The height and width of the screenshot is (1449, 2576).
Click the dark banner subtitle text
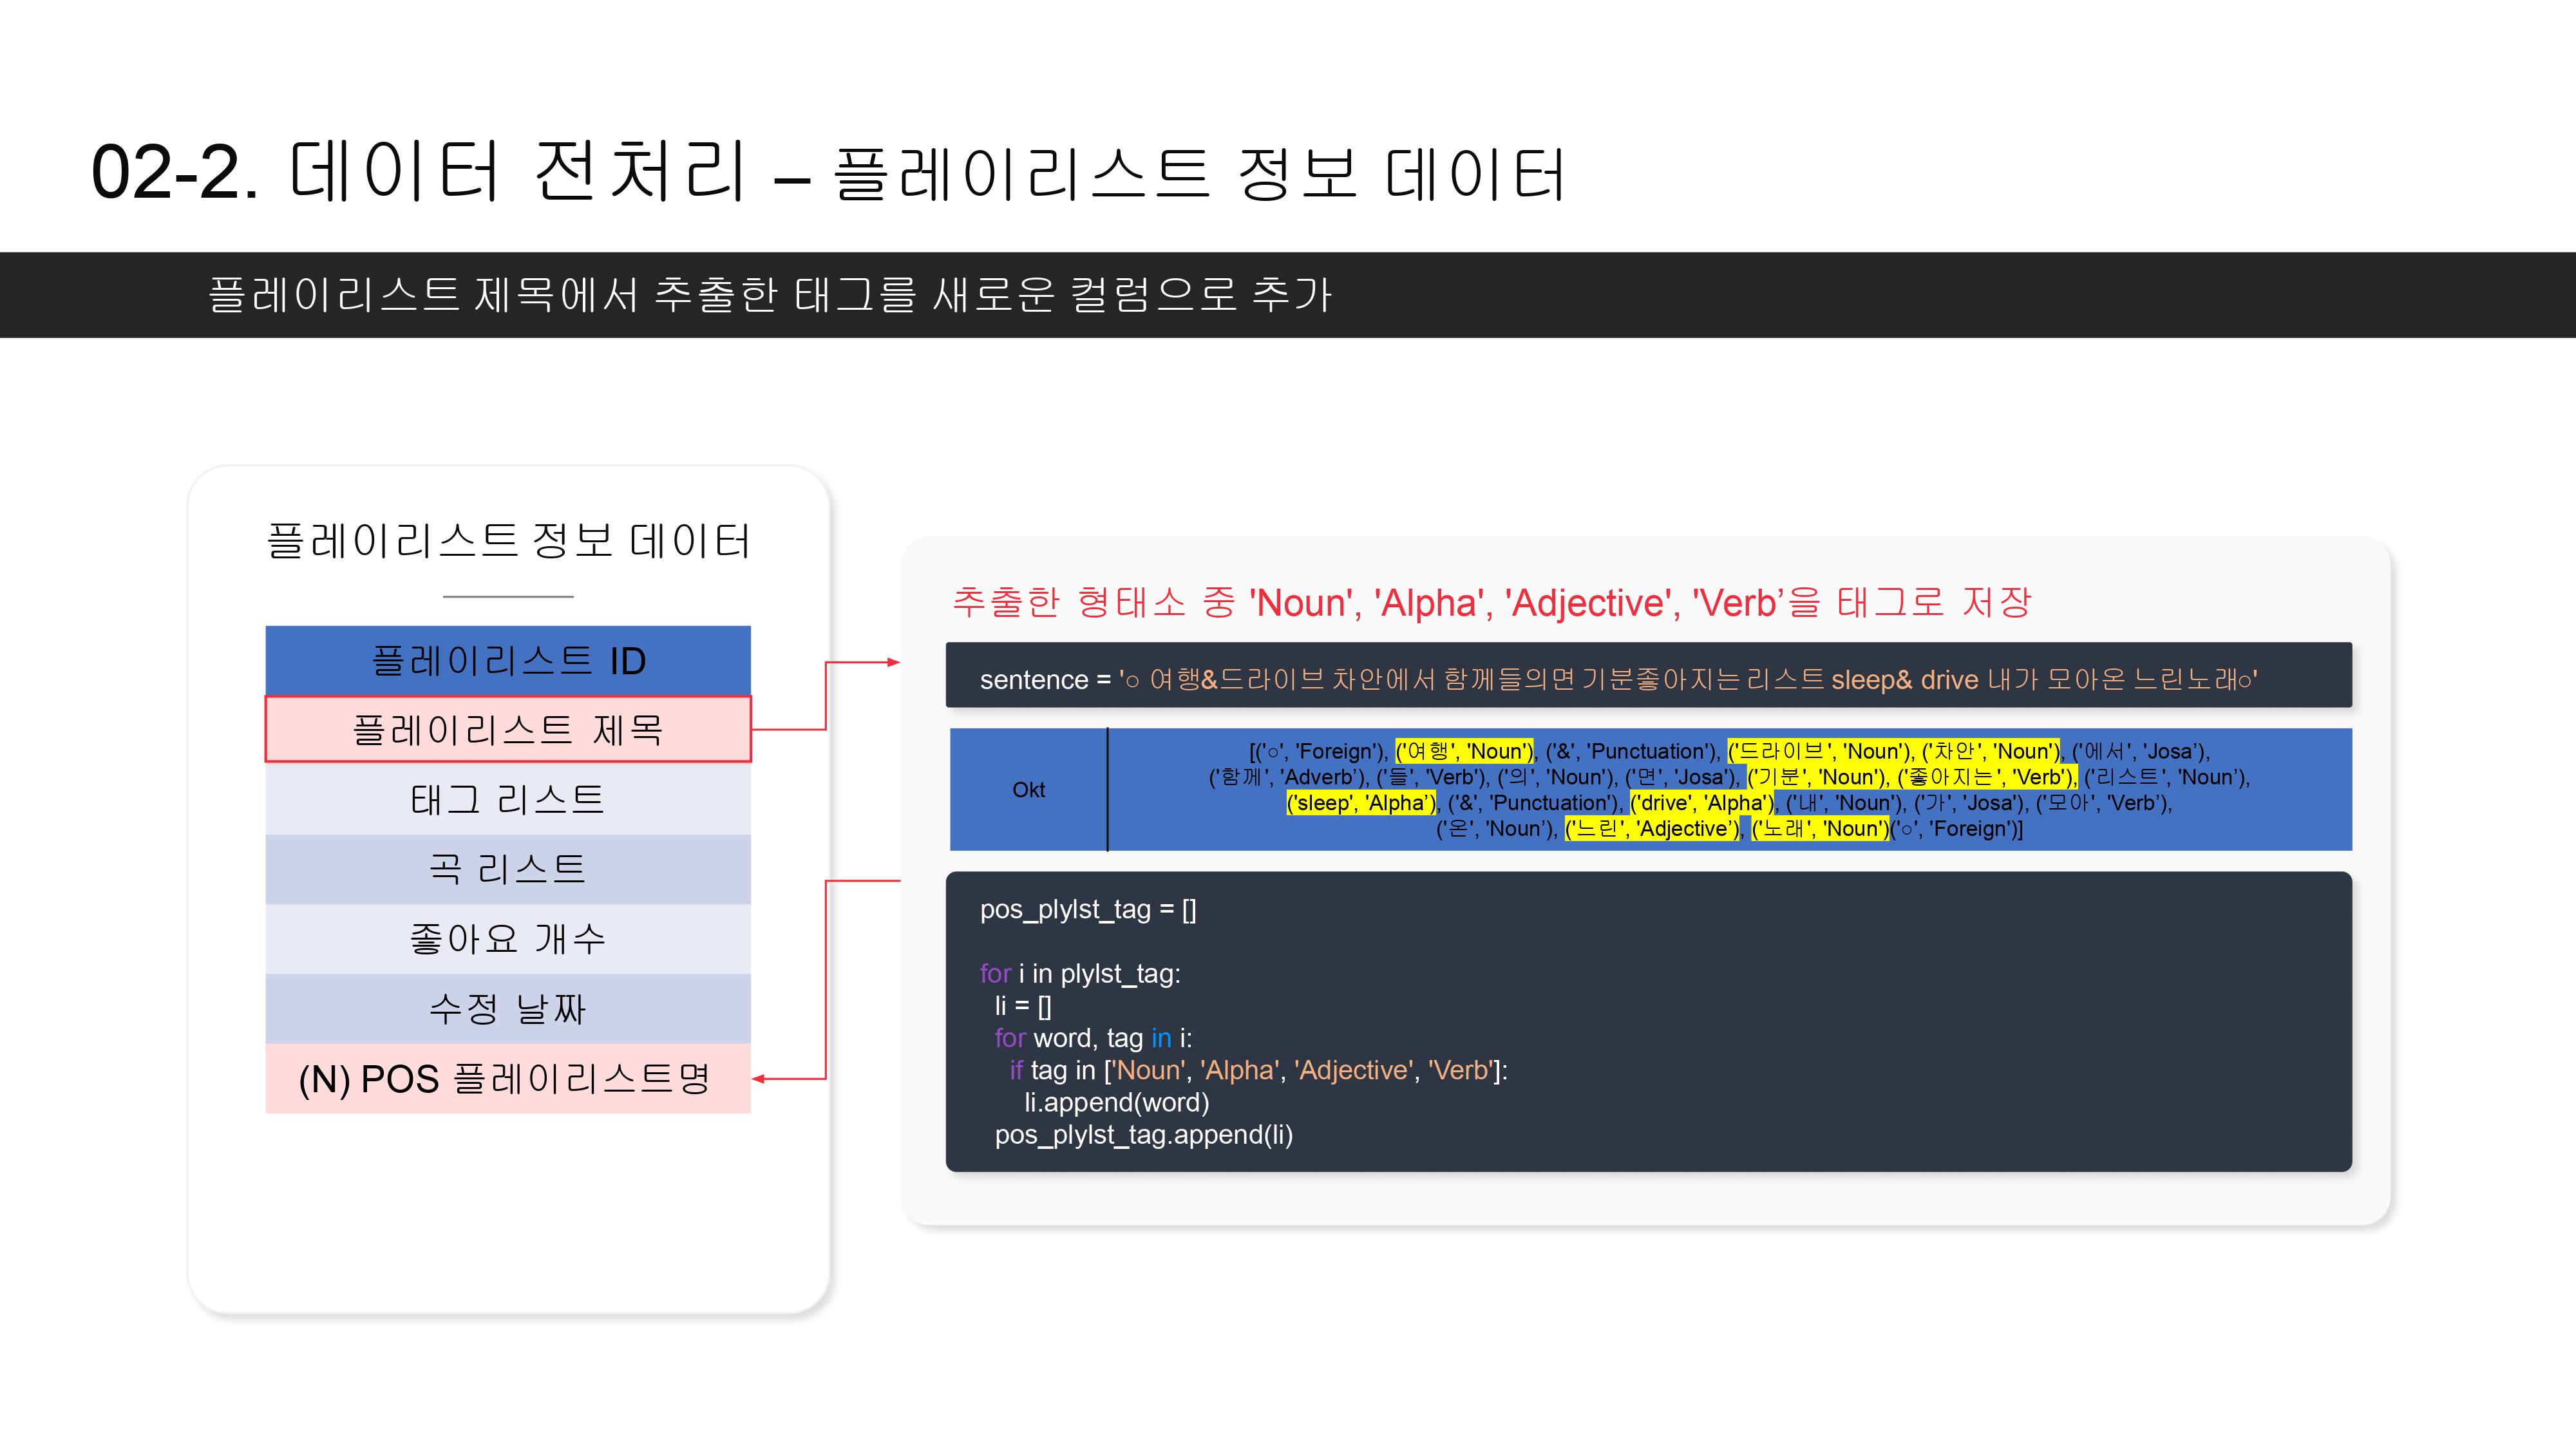coord(770,295)
